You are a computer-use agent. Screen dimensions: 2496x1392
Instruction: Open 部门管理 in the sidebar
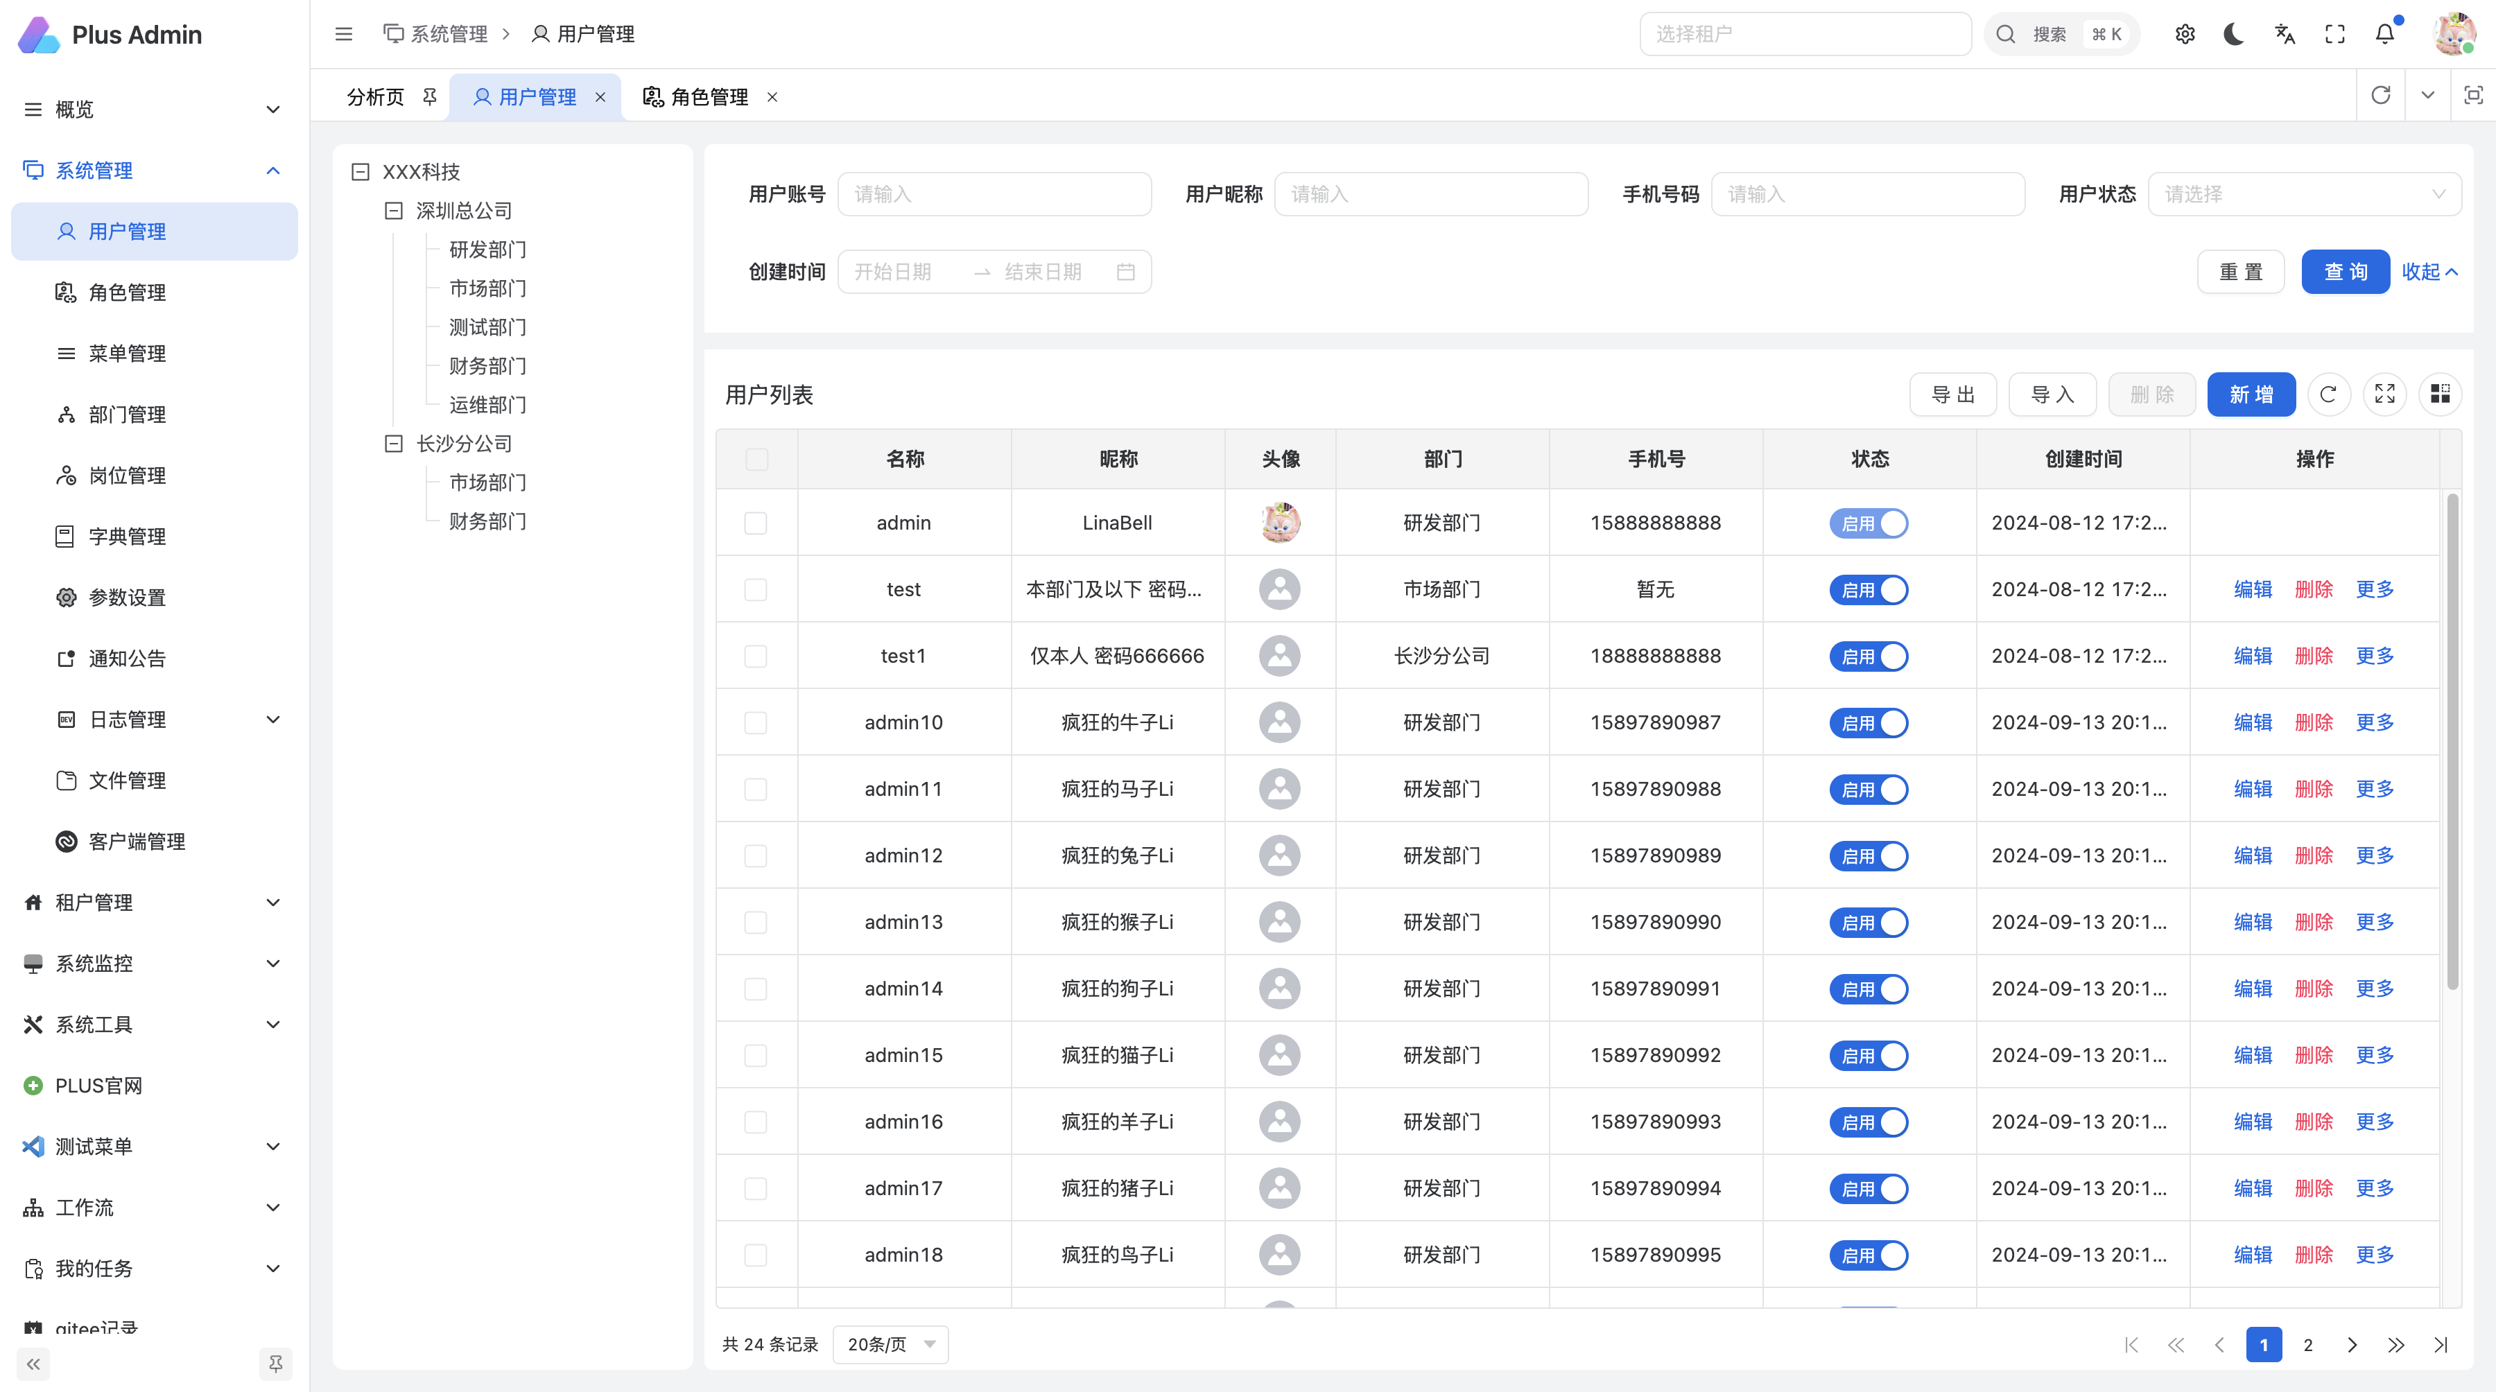point(127,415)
